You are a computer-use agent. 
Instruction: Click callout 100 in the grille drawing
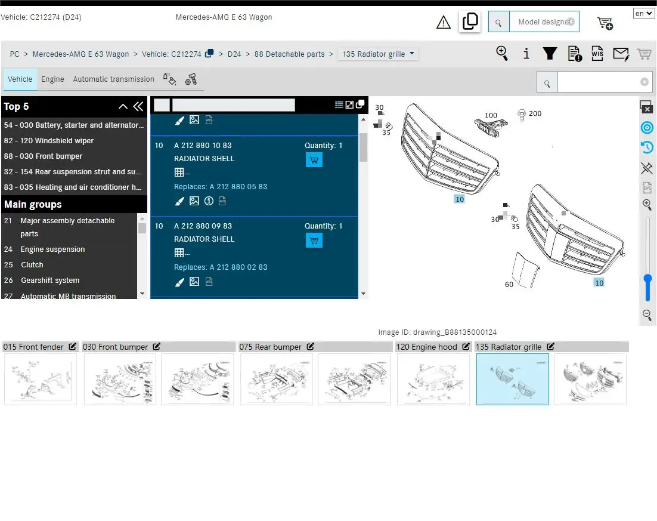pos(491,115)
